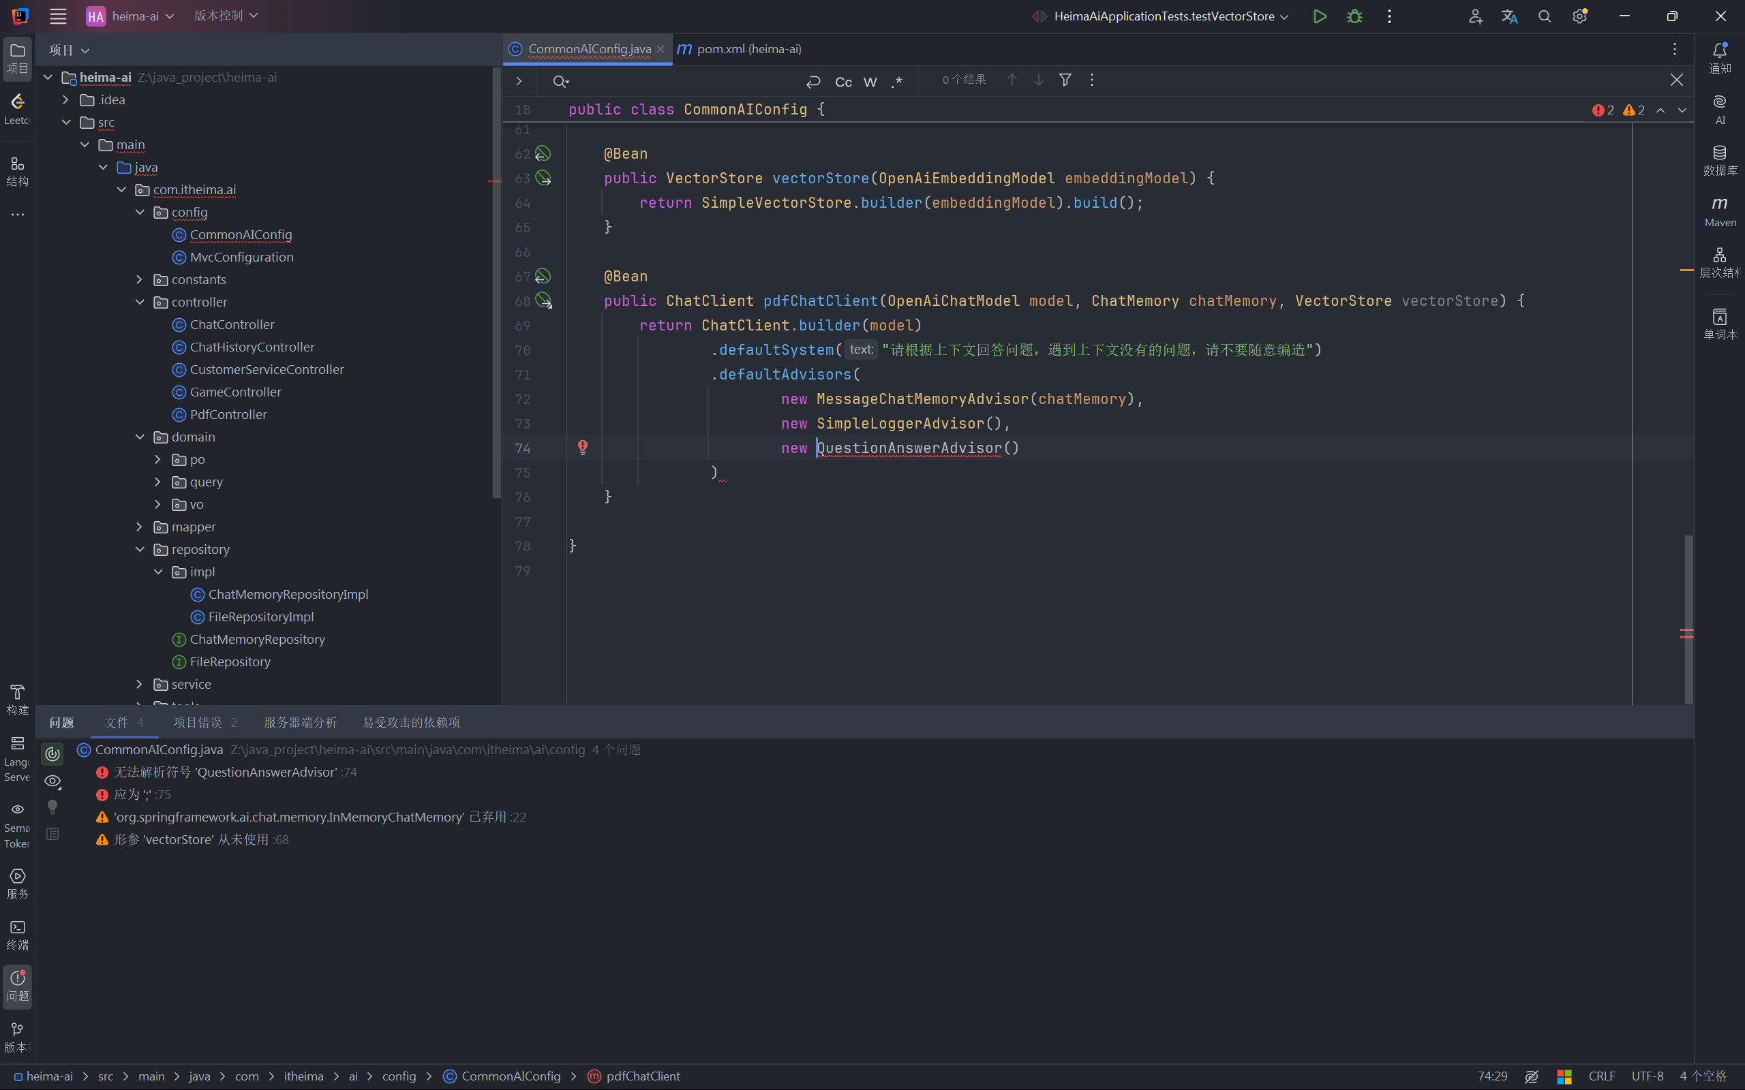Switch to the project errors tab

pyautogui.click(x=204, y=722)
